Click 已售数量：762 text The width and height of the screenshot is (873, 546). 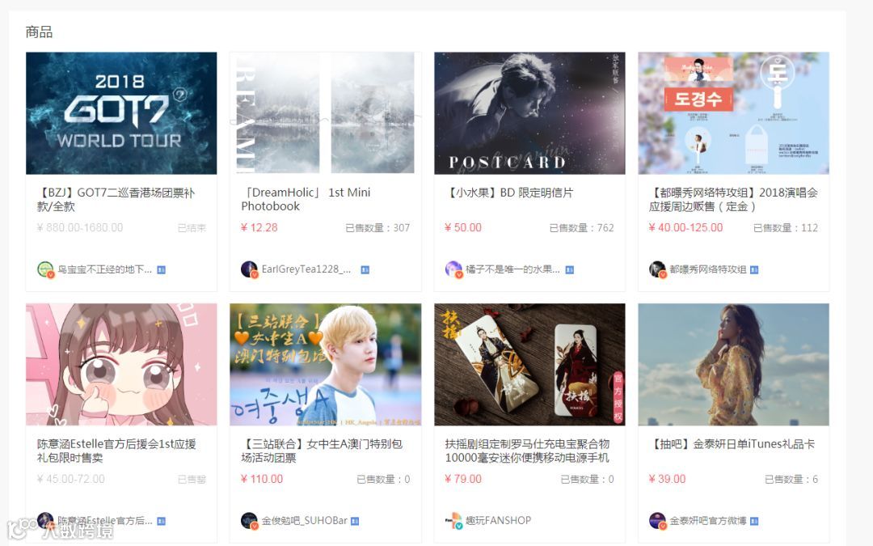[x=582, y=228]
